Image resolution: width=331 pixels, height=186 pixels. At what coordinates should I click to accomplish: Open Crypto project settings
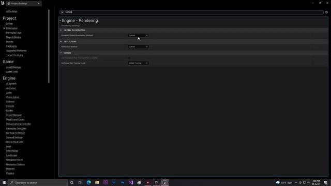9,24
